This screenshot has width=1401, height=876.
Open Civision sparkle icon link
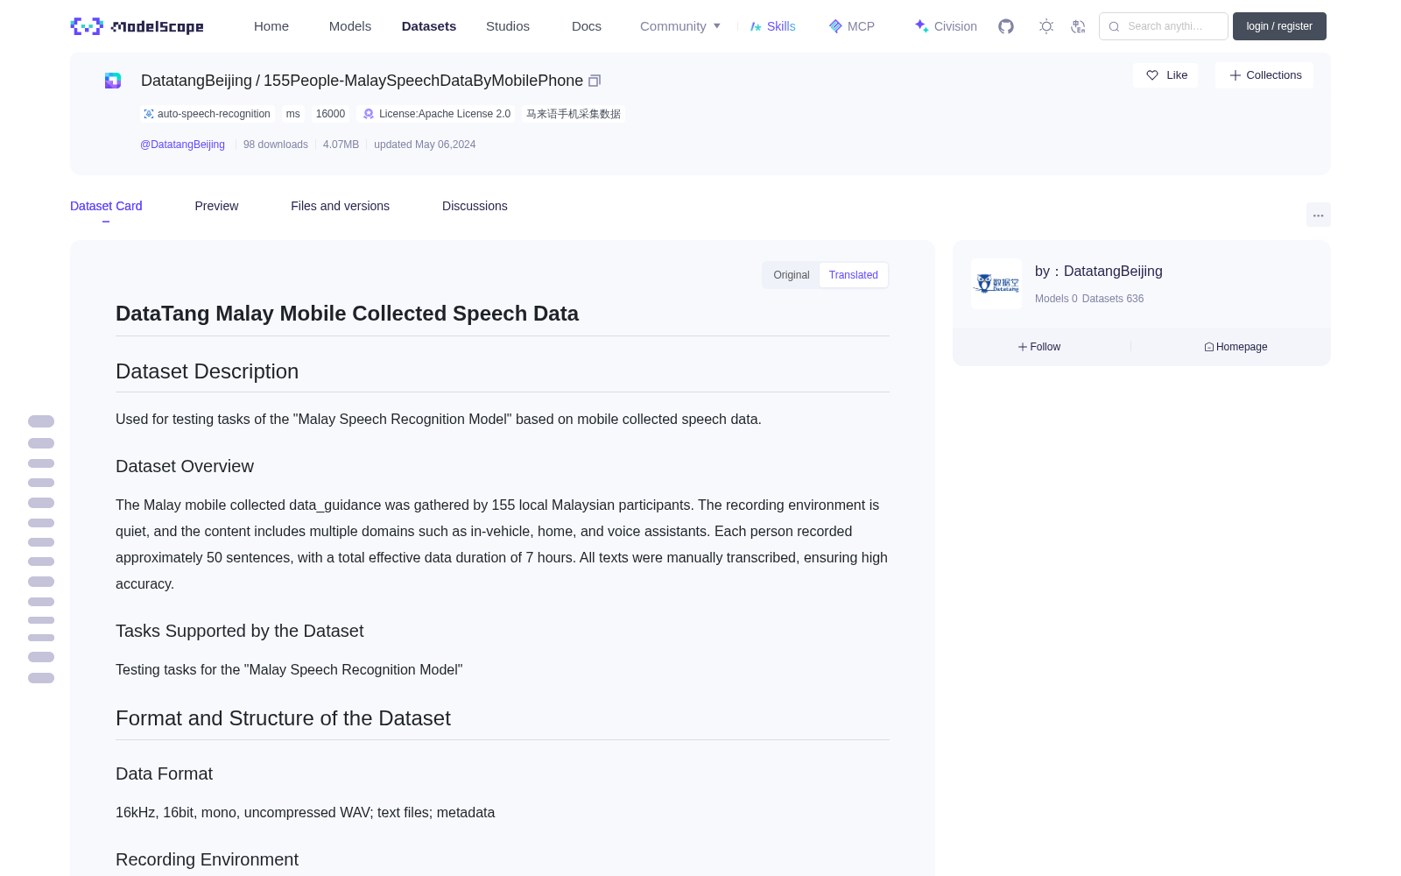click(x=921, y=26)
